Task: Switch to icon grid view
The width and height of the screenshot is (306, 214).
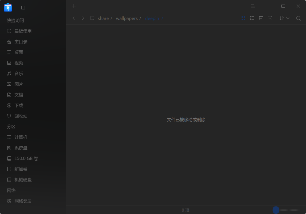Action: pyautogui.click(x=243, y=18)
